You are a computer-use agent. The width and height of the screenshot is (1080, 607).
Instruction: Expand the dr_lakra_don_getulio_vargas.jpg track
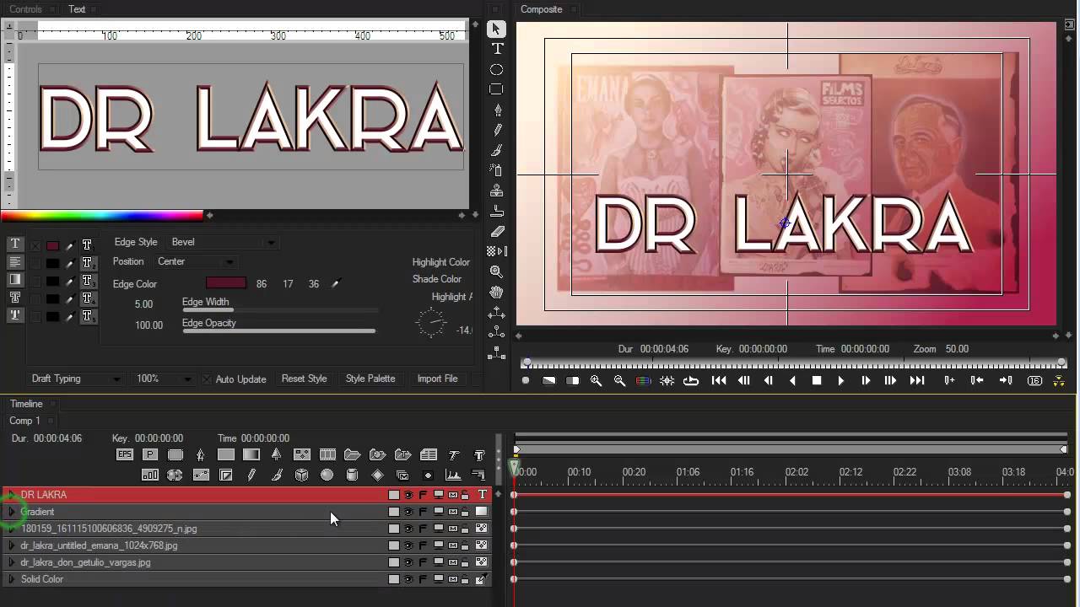pyautogui.click(x=11, y=562)
